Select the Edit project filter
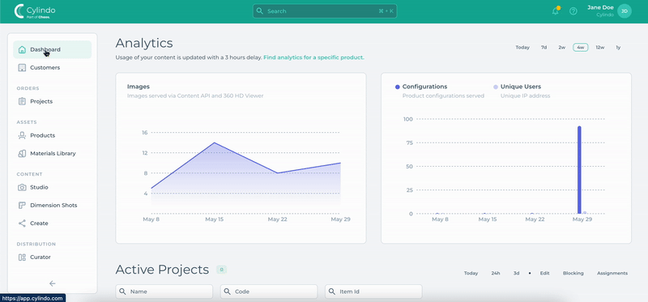The width and height of the screenshot is (648, 302). point(544,274)
